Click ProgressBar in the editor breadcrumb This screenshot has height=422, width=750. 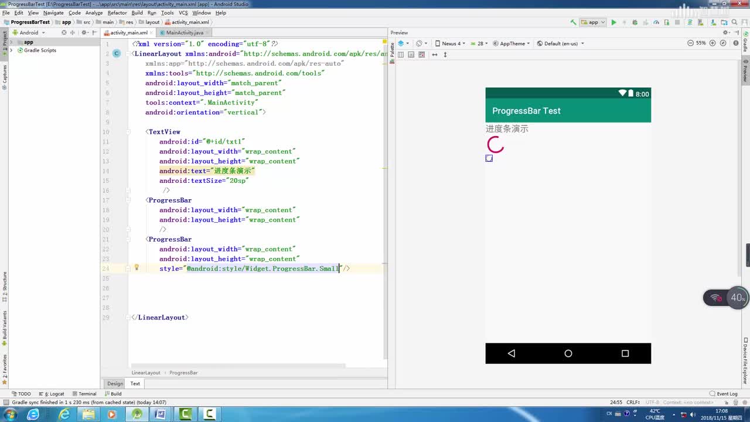pyautogui.click(x=183, y=373)
